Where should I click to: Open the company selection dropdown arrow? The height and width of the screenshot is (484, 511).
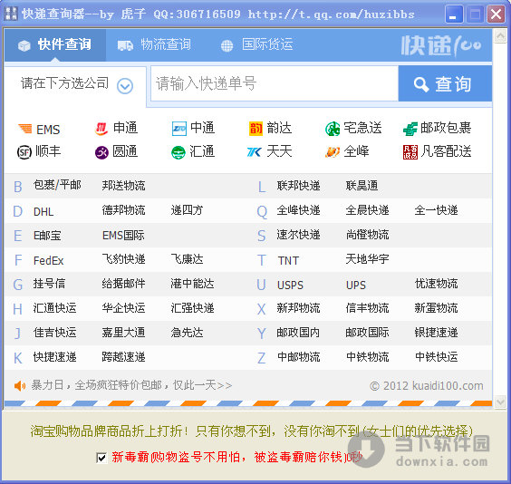(125, 86)
